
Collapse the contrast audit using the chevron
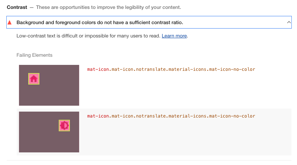(x=289, y=23)
